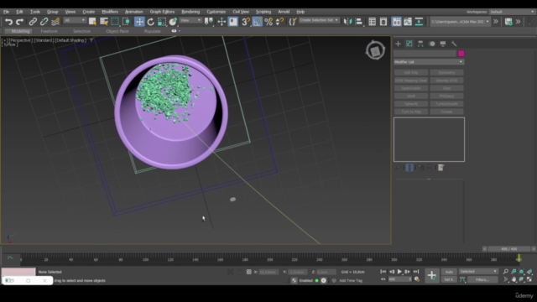Image resolution: width=537 pixels, height=302 pixels.
Task: Open the Select by Name list
Action: [104, 22]
